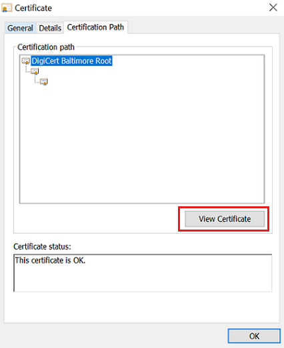The width and height of the screenshot is (284, 348).
Task: Select the Certification Path tab
Action: 95,27
